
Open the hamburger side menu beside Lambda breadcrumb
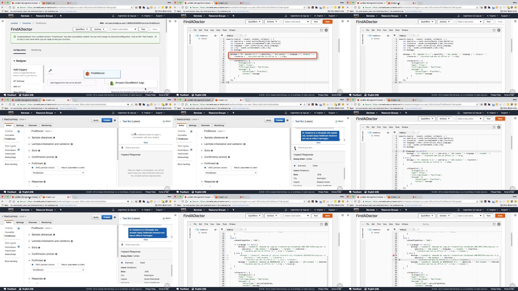[x=3, y=21]
